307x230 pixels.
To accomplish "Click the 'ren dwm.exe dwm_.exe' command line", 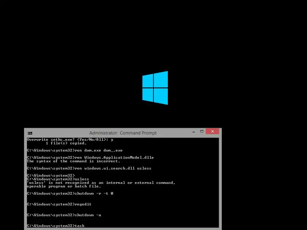I will pyautogui.click(x=75, y=150).
